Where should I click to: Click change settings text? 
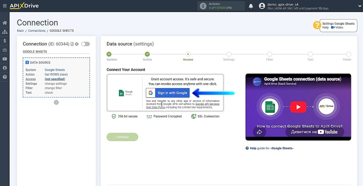(x=55, y=84)
